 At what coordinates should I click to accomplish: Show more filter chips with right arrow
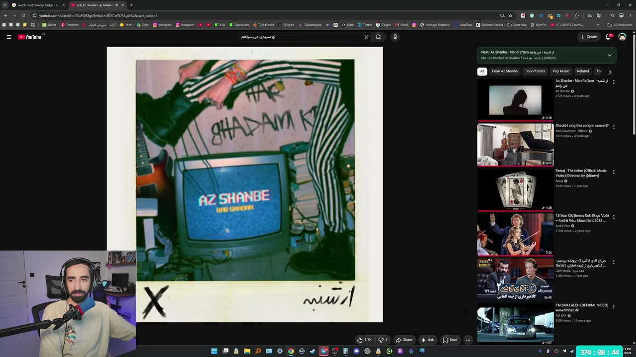pyautogui.click(x=610, y=72)
